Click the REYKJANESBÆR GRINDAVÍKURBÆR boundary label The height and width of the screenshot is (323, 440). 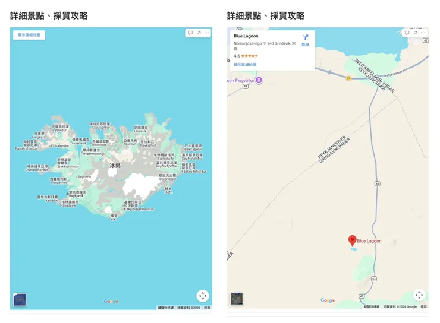tap(334, 149)
